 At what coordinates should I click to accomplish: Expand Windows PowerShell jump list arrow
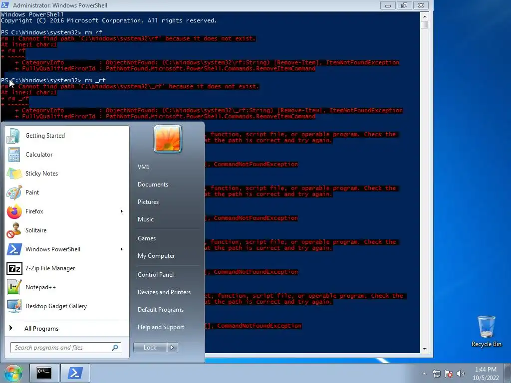[122, 249]
